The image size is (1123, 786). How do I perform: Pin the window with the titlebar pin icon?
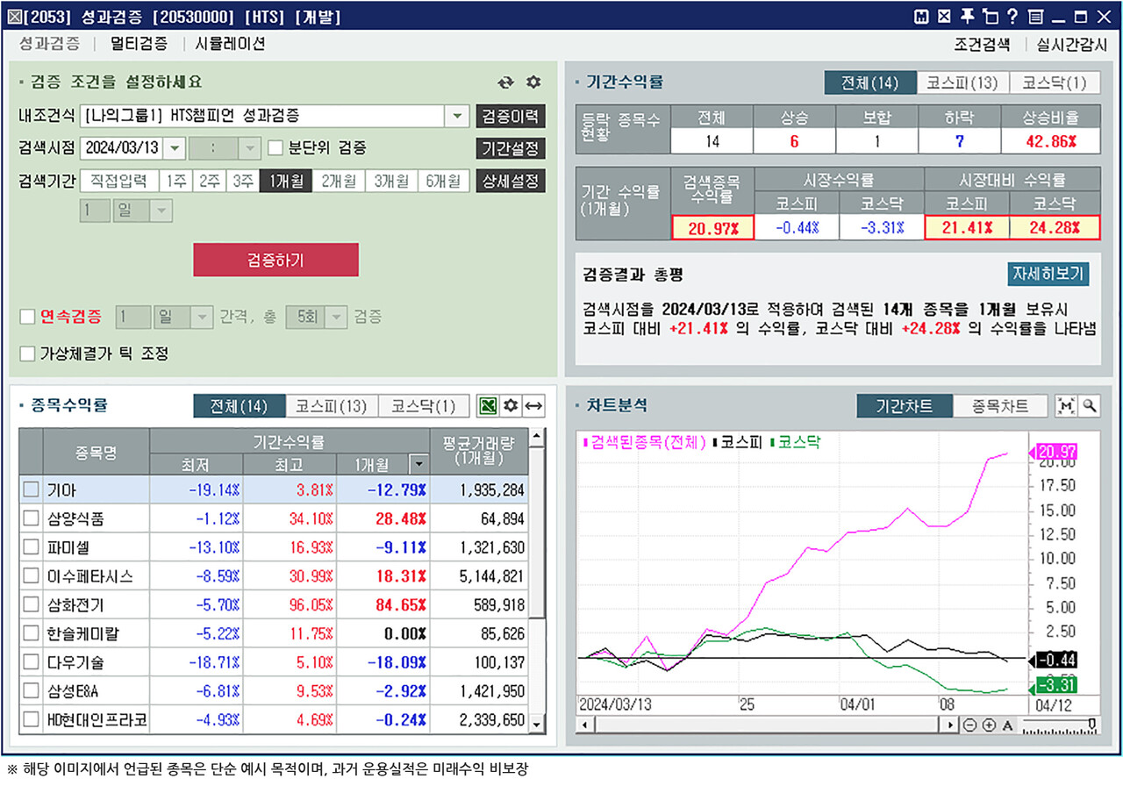(968, 15)
